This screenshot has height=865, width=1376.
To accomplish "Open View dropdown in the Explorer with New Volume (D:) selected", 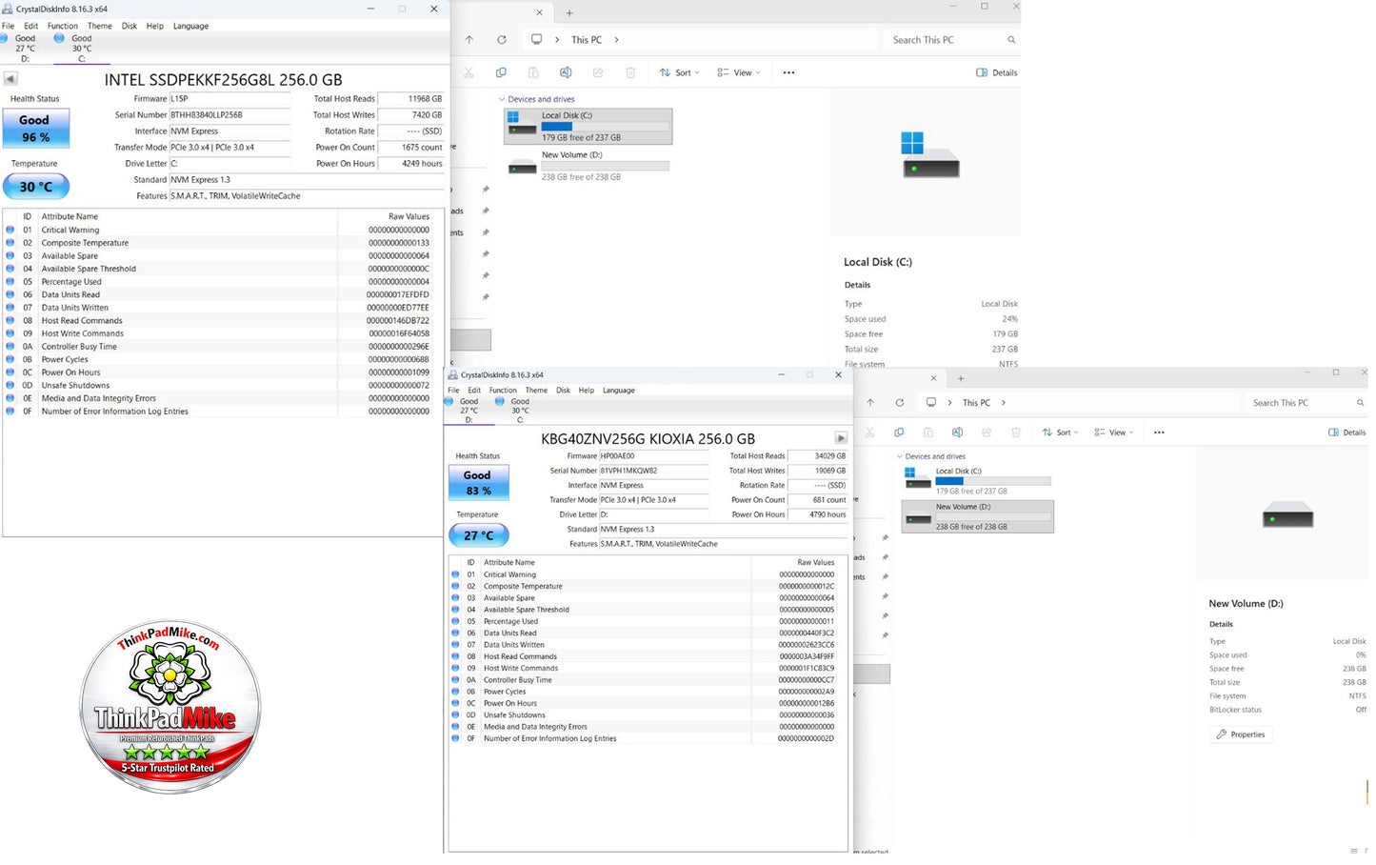I will [1114, 432].
